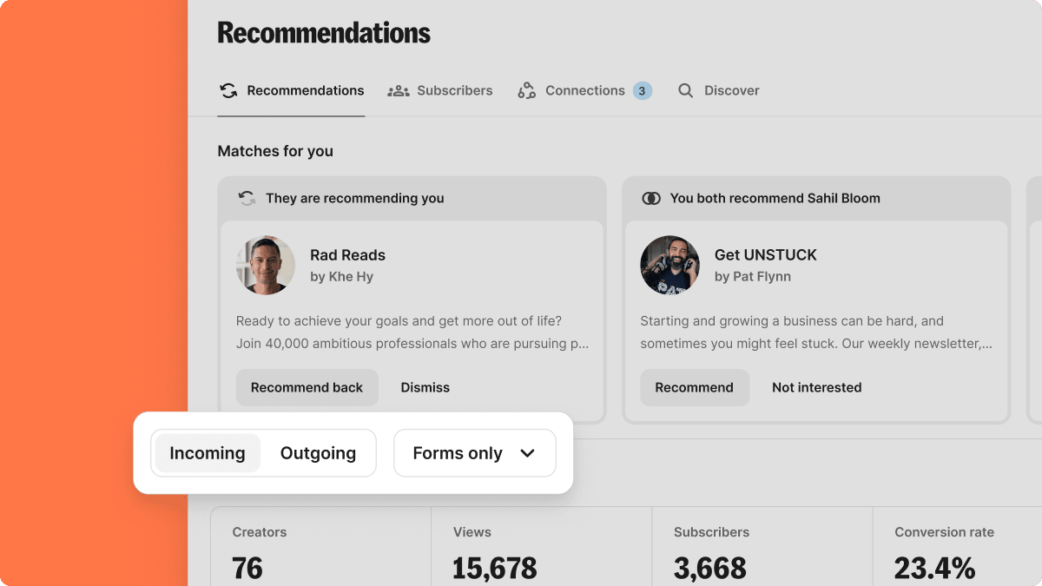Expand filter using the chevron arrow
Image resolution: width=1042 pixels, height=586 pixels.
tap(527, 453)
